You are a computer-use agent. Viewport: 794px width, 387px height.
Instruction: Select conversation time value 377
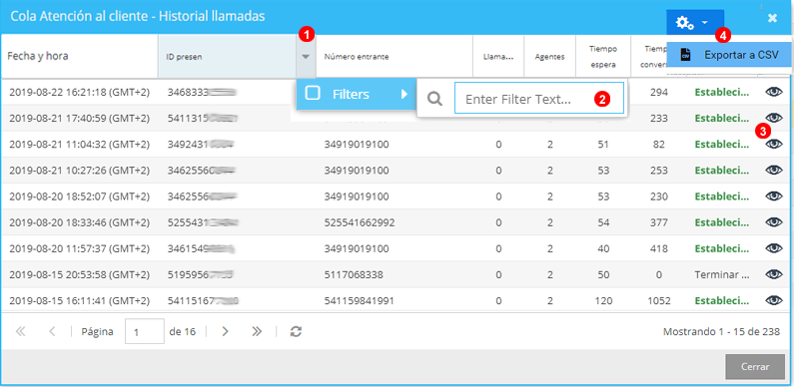point(659,222)
